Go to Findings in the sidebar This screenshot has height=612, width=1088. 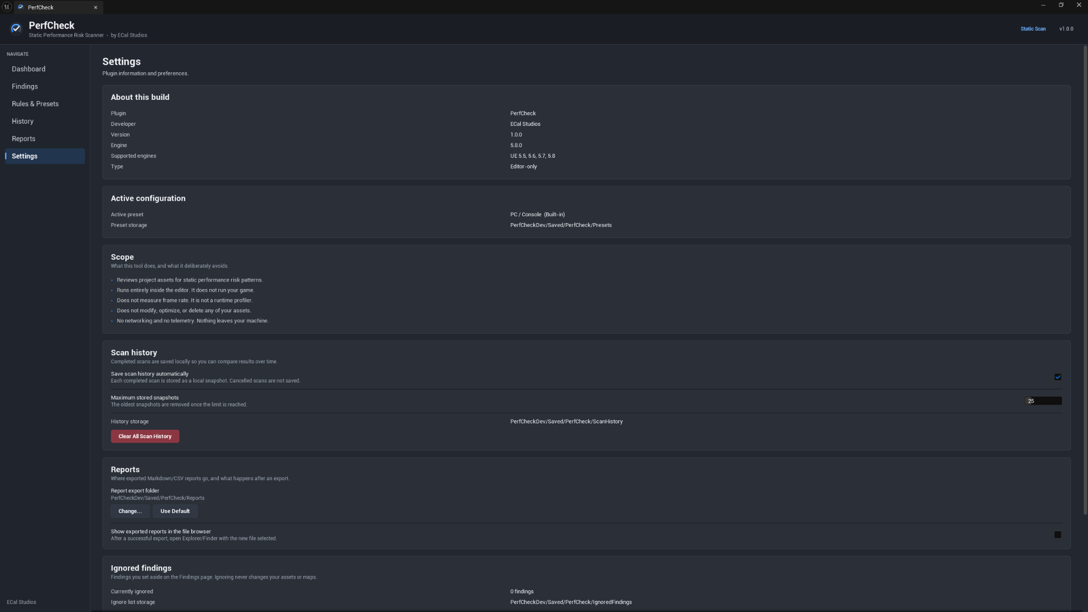45,87
